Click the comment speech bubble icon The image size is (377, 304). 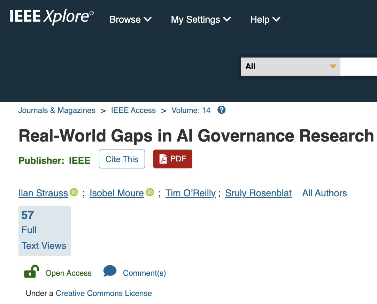[110, 271]
